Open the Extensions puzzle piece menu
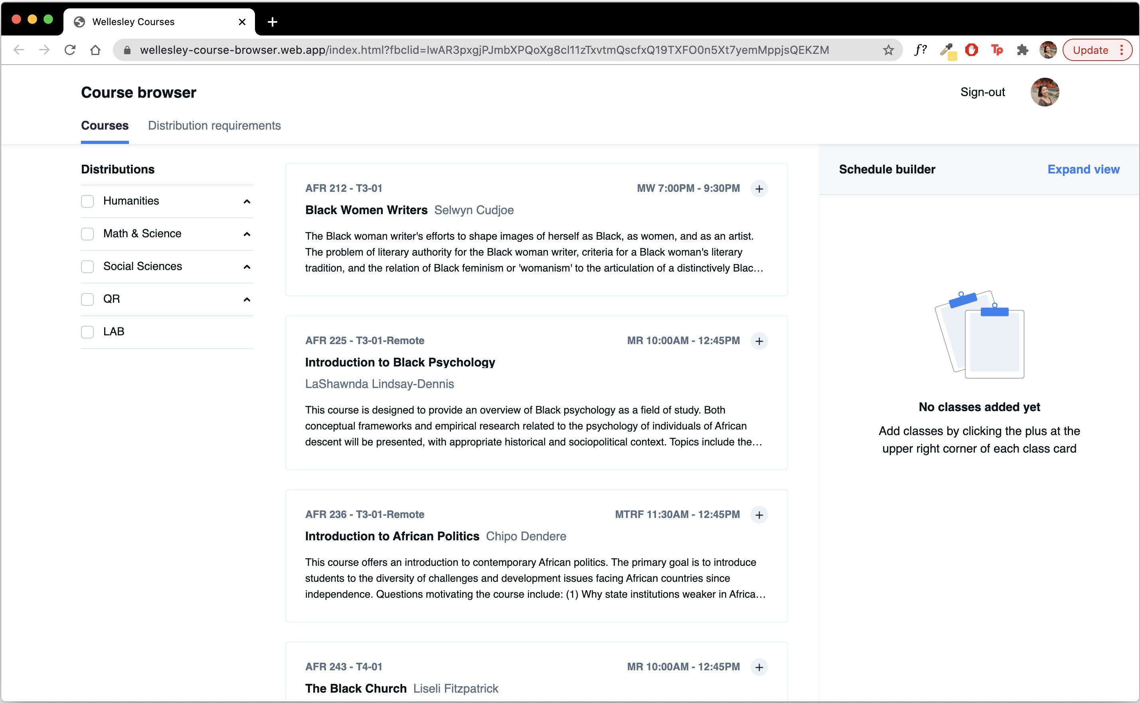 (1022, 50)
